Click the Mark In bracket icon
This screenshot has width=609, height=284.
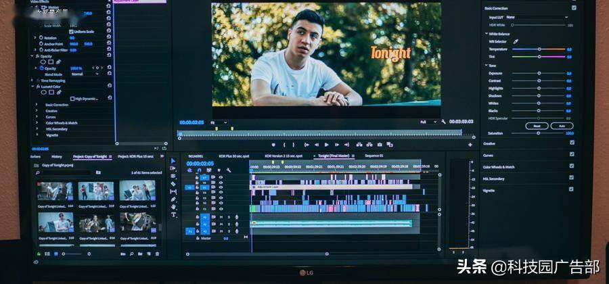pos(284,145)
